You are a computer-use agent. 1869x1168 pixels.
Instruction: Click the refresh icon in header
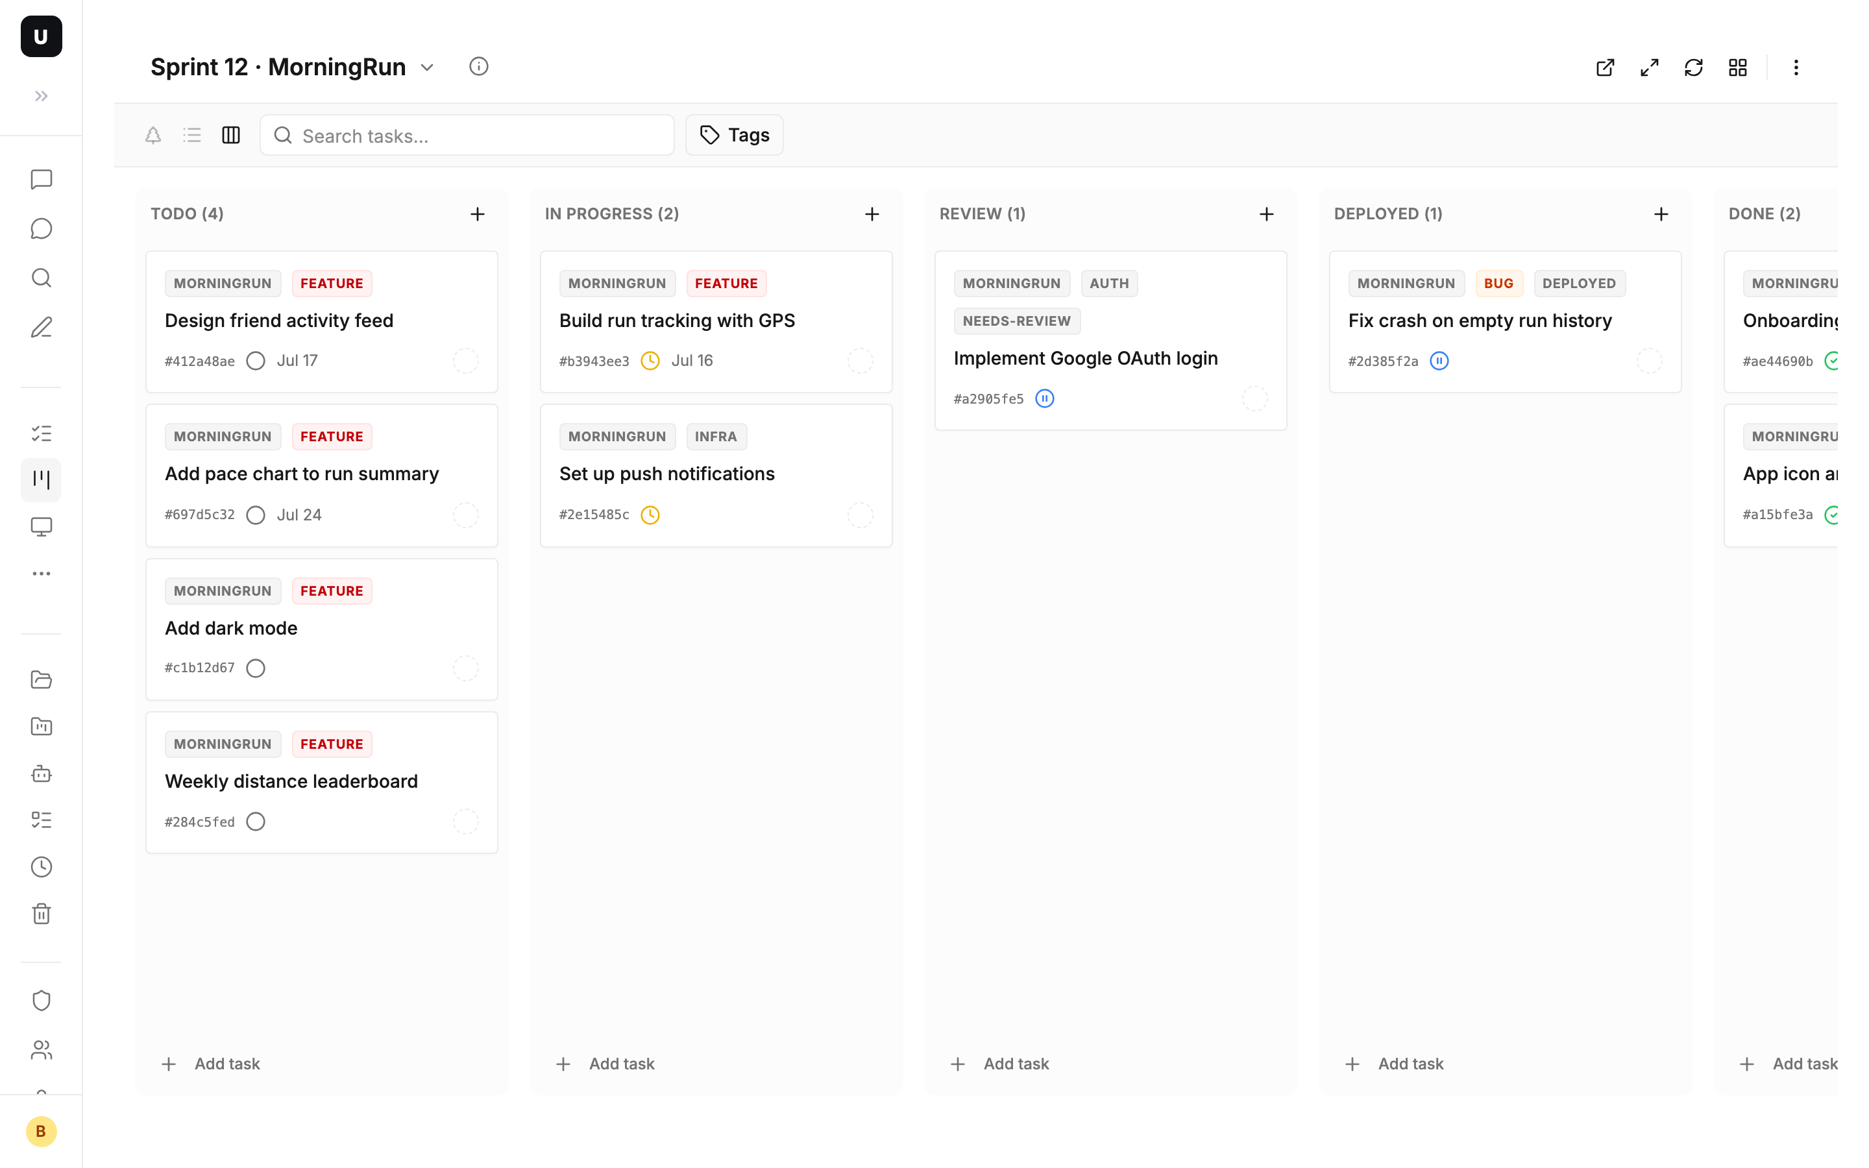coord(1693,67)
